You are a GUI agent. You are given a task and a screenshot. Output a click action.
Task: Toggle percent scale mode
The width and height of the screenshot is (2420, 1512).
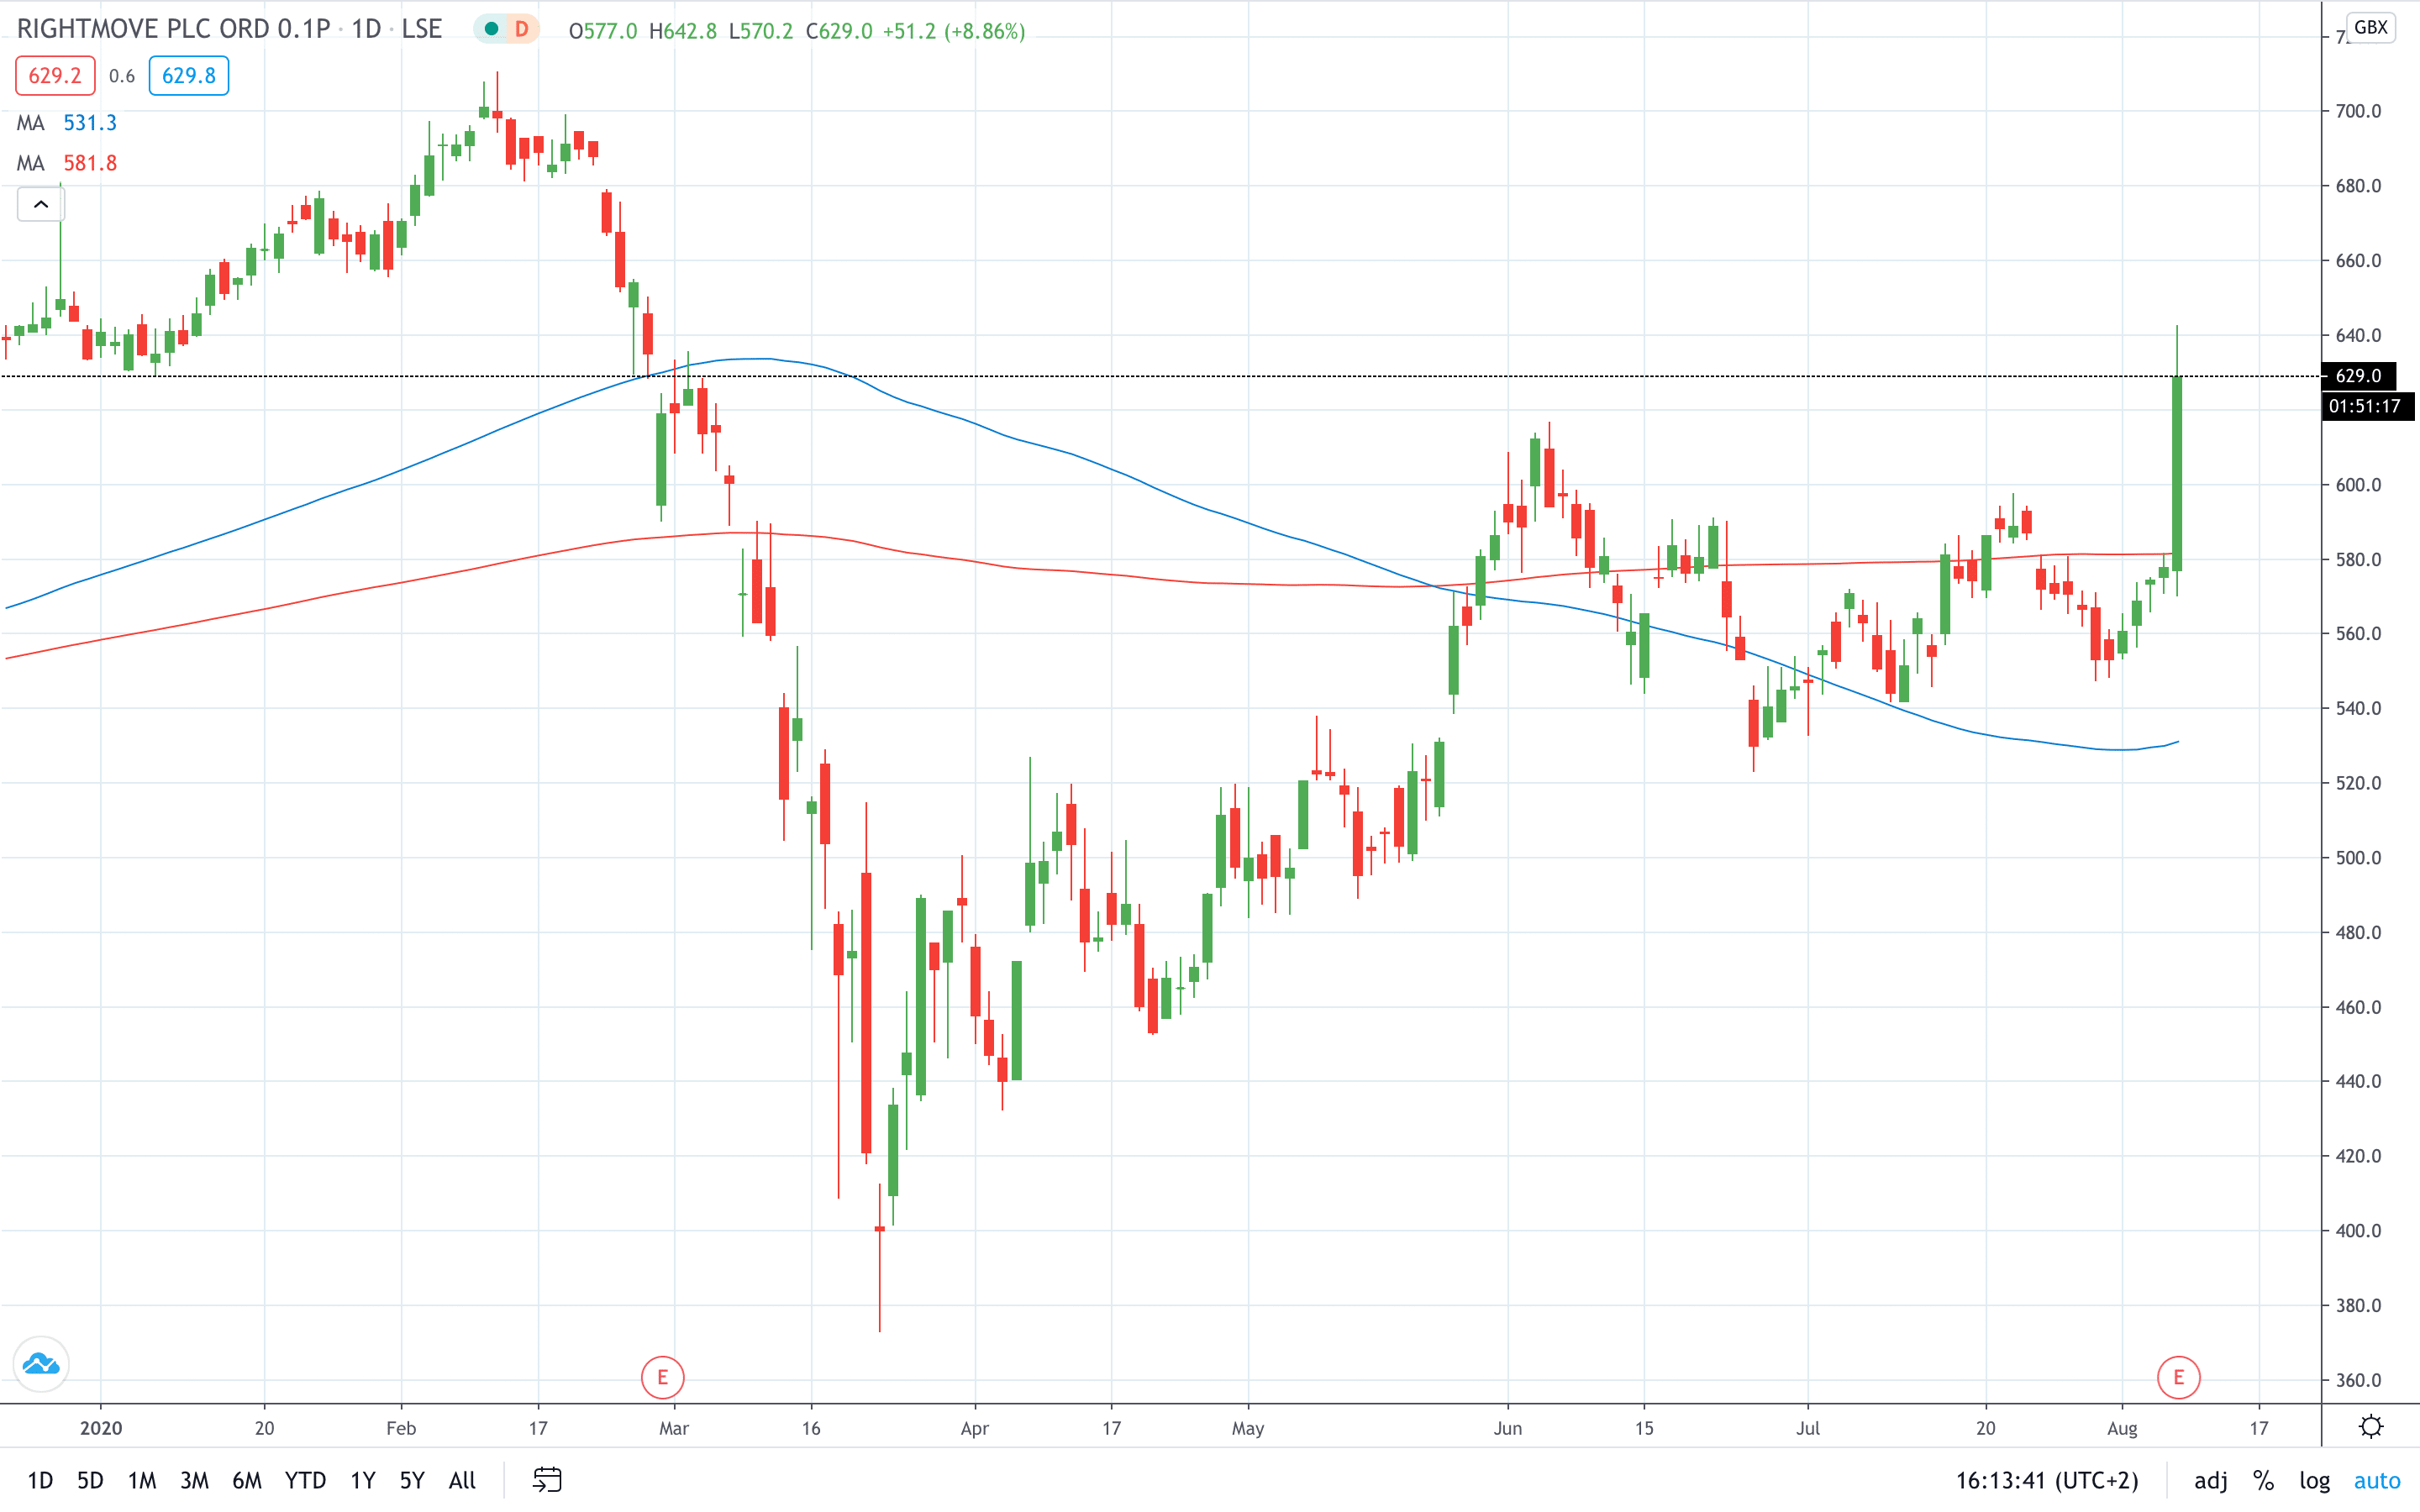point(2264,1481)
